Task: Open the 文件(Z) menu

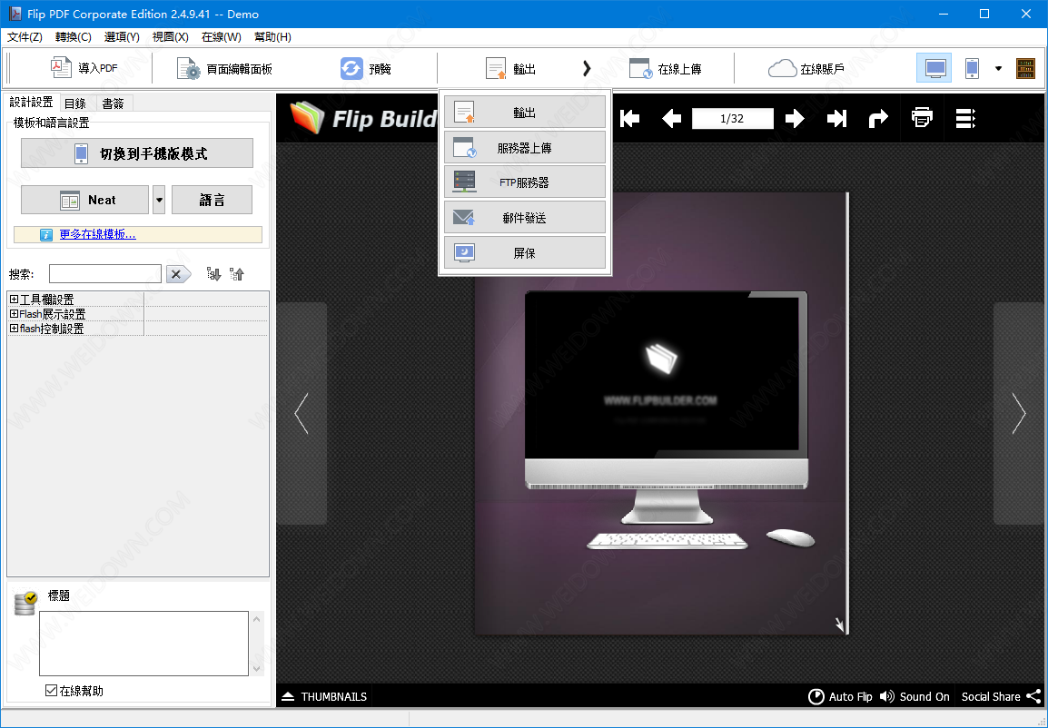Action: point(25,36)
